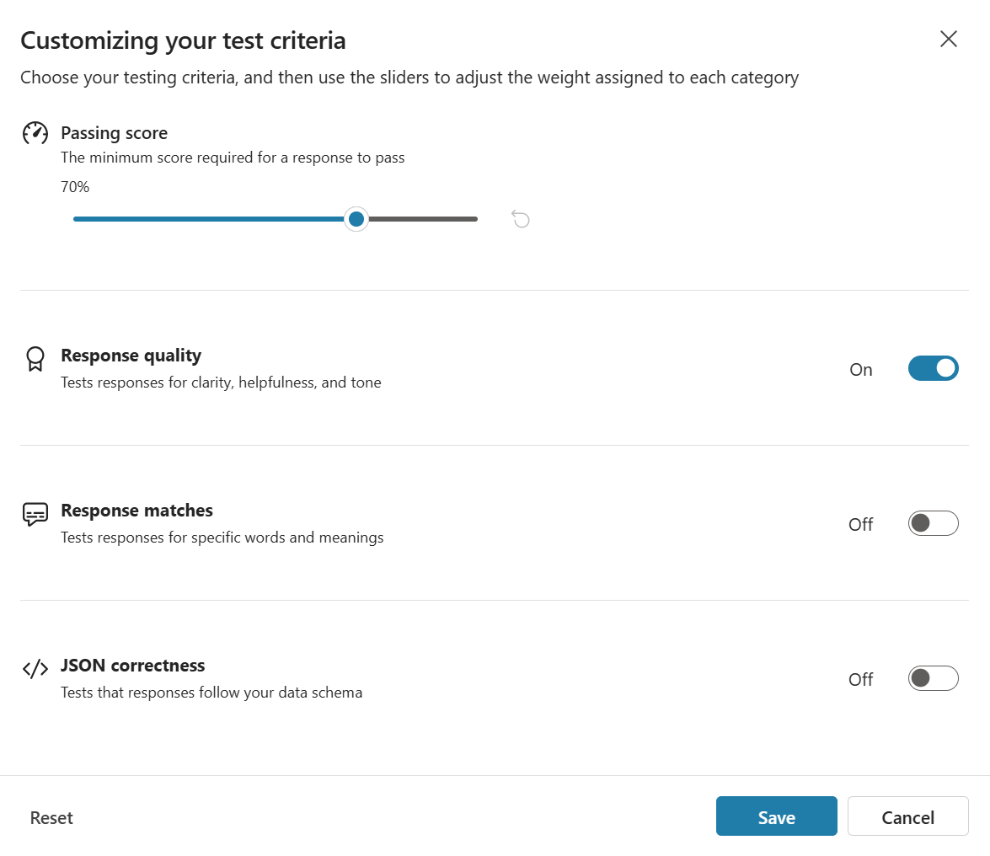This screenshot has width=990, height=856.
Task: Click Reset to restore default criteria
Action: [51, 816]
